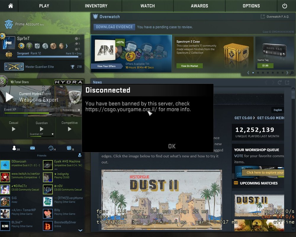This screenshot has height=237, width=296.
Task: Open the lobbies group icon
Action: (x=69, y=148)
